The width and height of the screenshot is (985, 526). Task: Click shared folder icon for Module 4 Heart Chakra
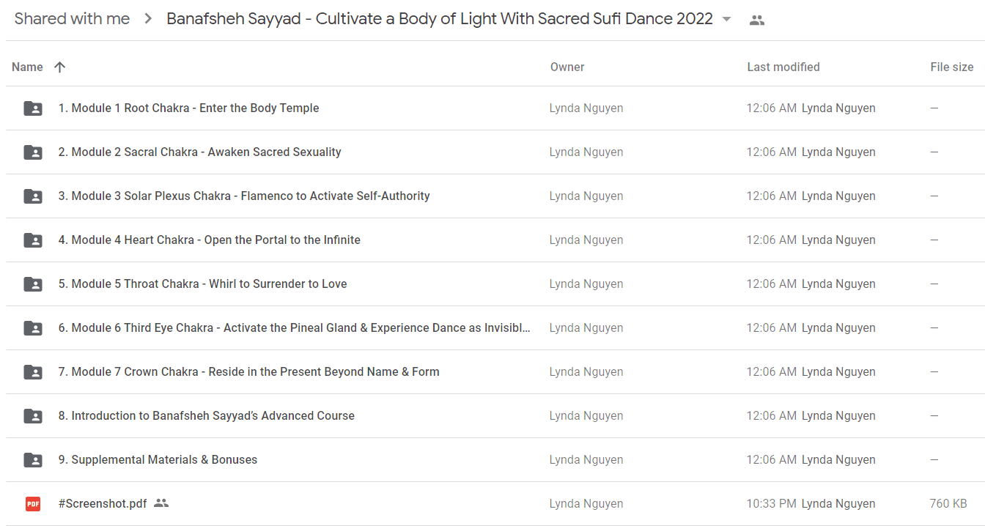[x=33, y=240]
